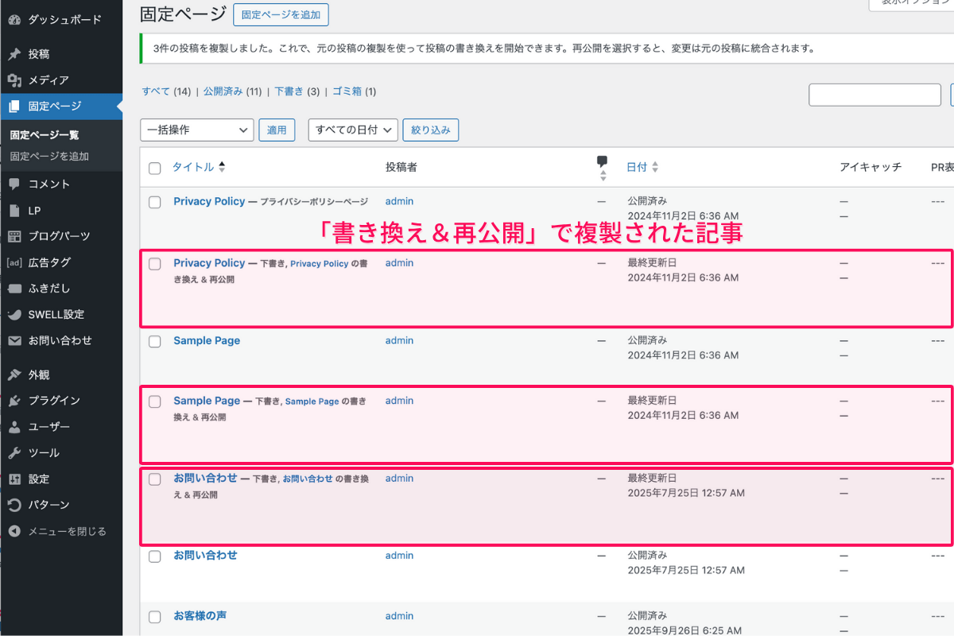Open the 一括操作 bulk actions dropdown

click(x=196, y=130)
